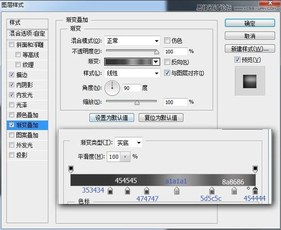Screen dimensions: 281x230
Task: Click the midpoint diamond near the last stop
Action: (x=248, y=188)
